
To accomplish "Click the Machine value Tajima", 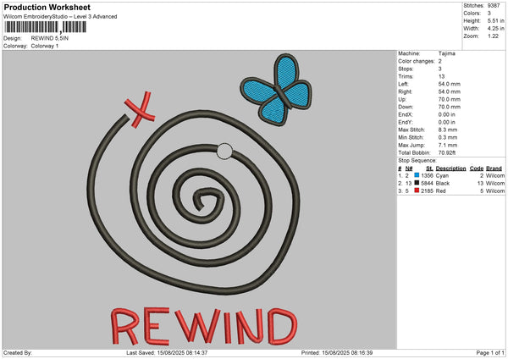I will [x=447, y=52].
